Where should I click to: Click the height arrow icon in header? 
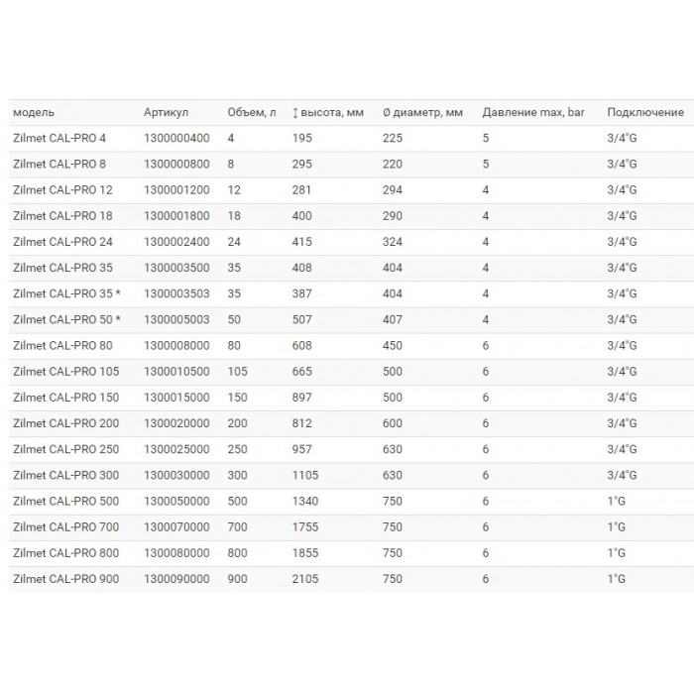pyautogui.click(x=295, y=113)
